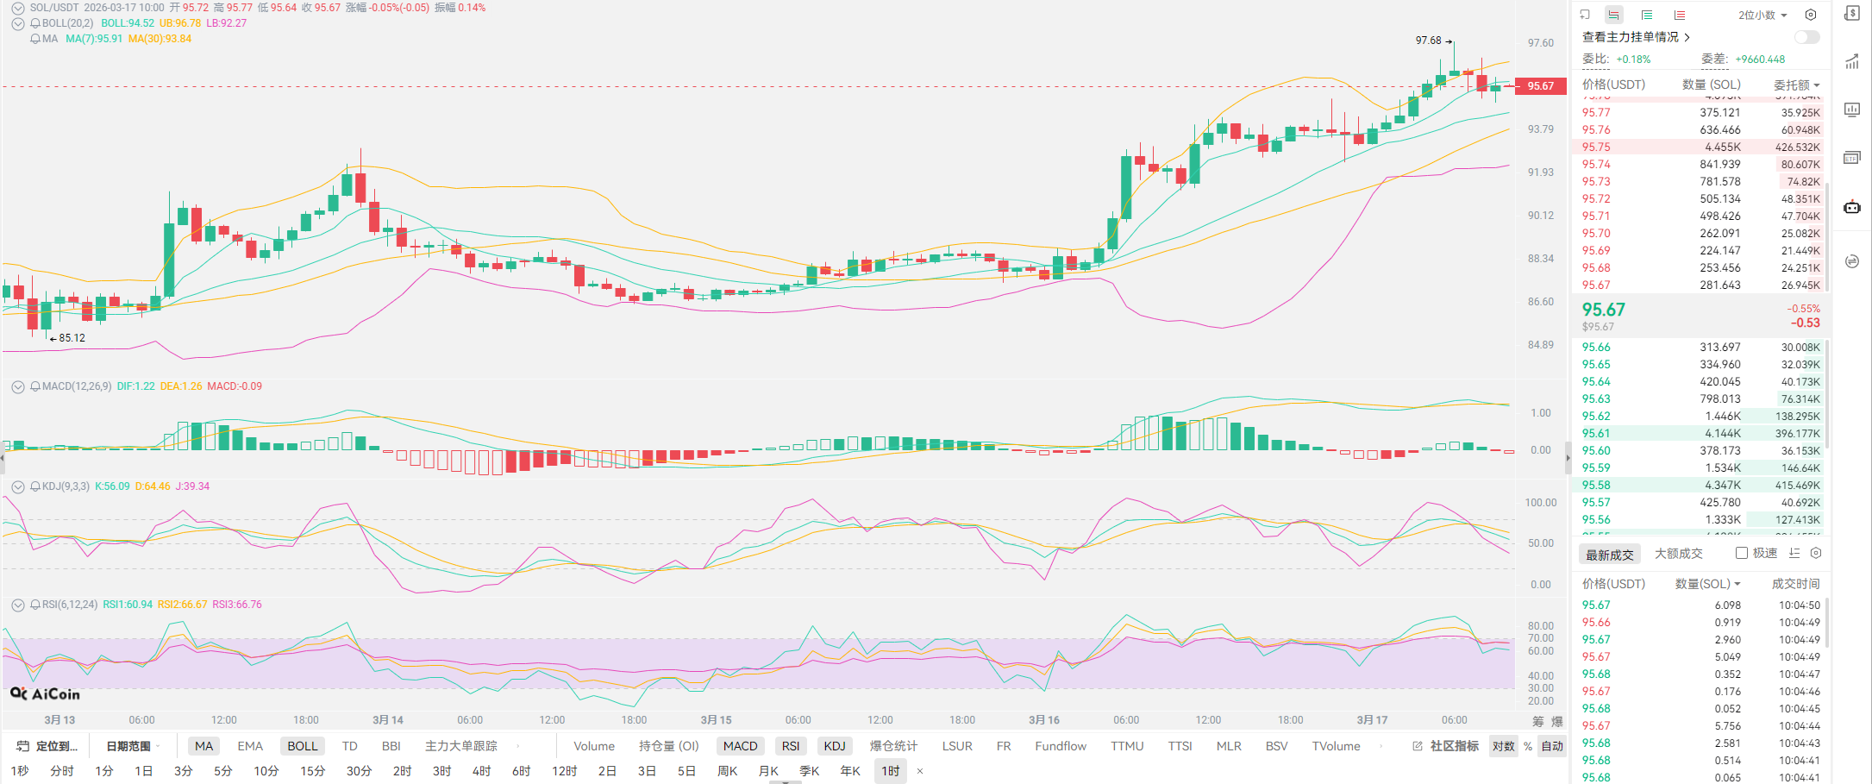1872x784 pixels.
Task: Open the 日期范围 date range dropdown
Action: (x=132, y=746)
